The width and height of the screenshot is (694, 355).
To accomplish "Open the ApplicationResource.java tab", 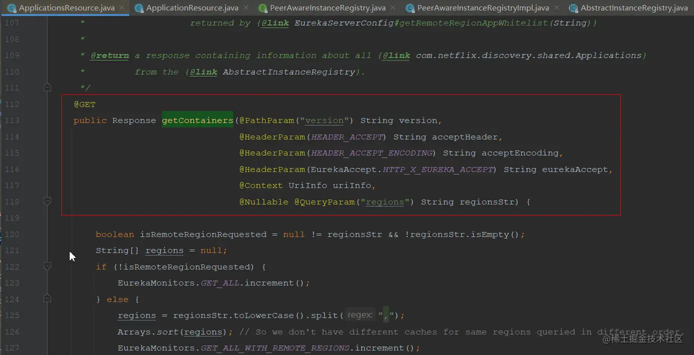I will [x=192, y=8].
